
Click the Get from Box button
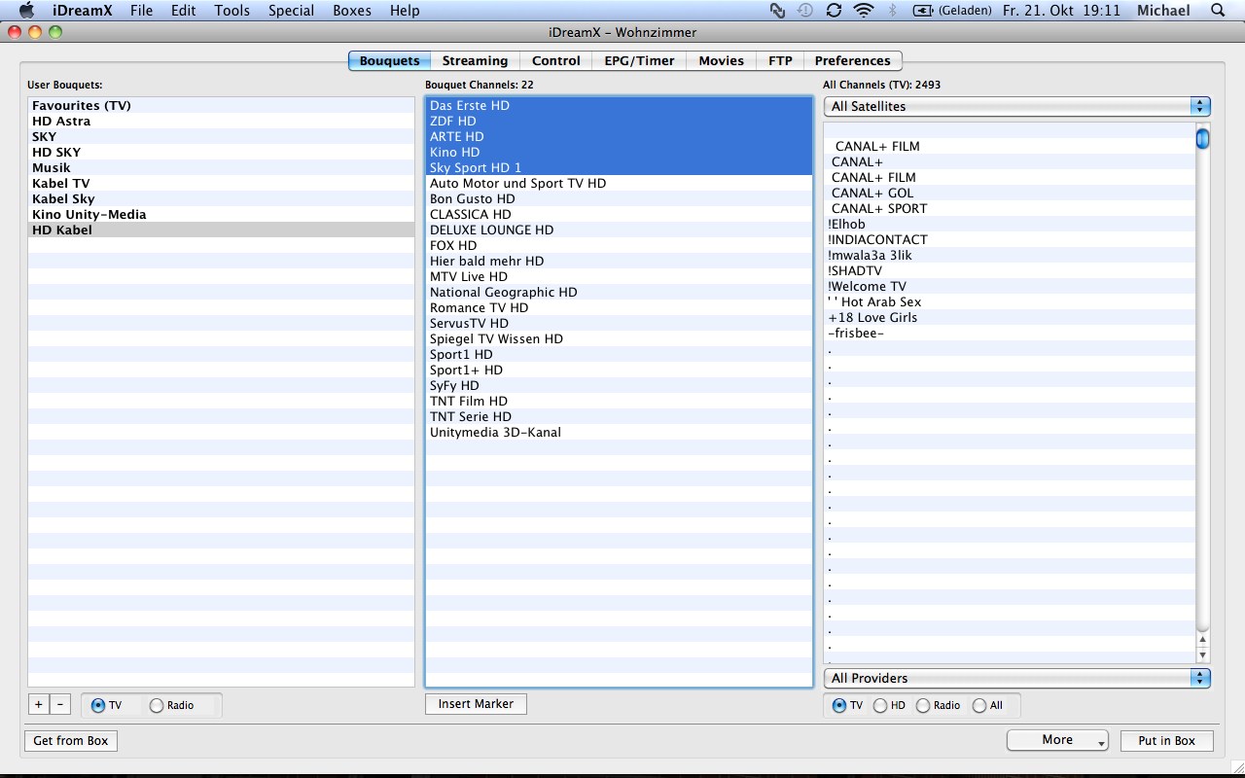71,741
